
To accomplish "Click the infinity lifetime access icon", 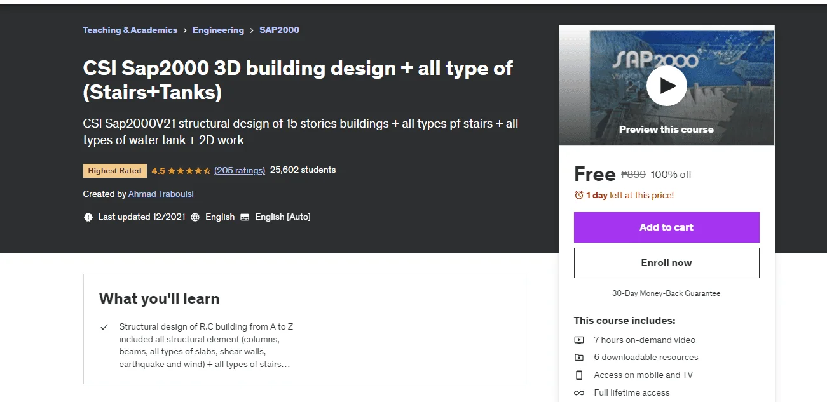I will [x=579, y=393].
